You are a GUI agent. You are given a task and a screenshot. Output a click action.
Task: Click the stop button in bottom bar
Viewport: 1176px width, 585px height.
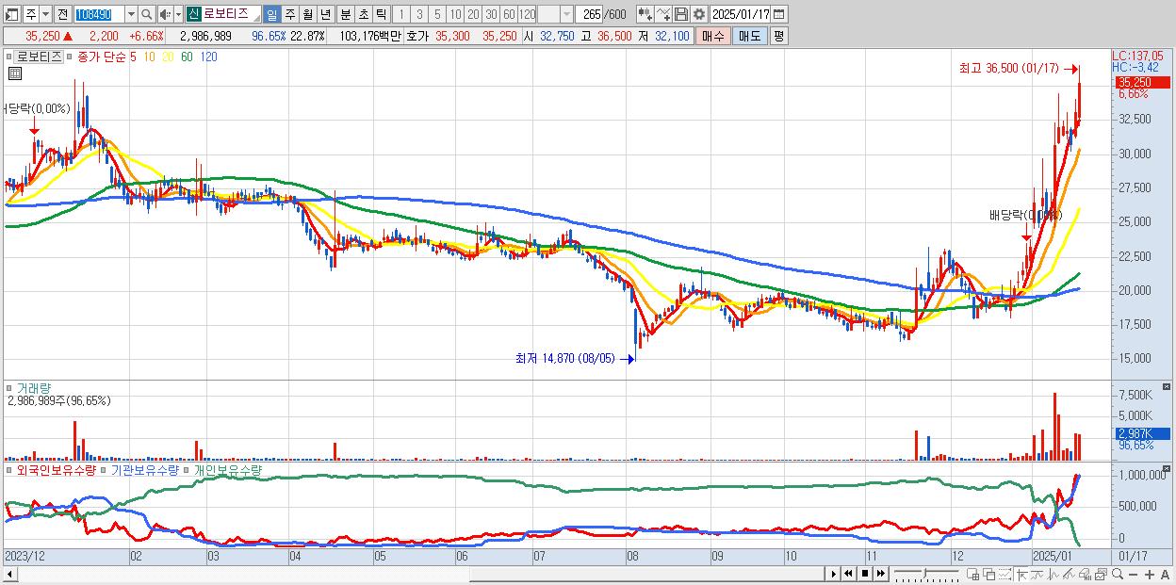point(864,574)
